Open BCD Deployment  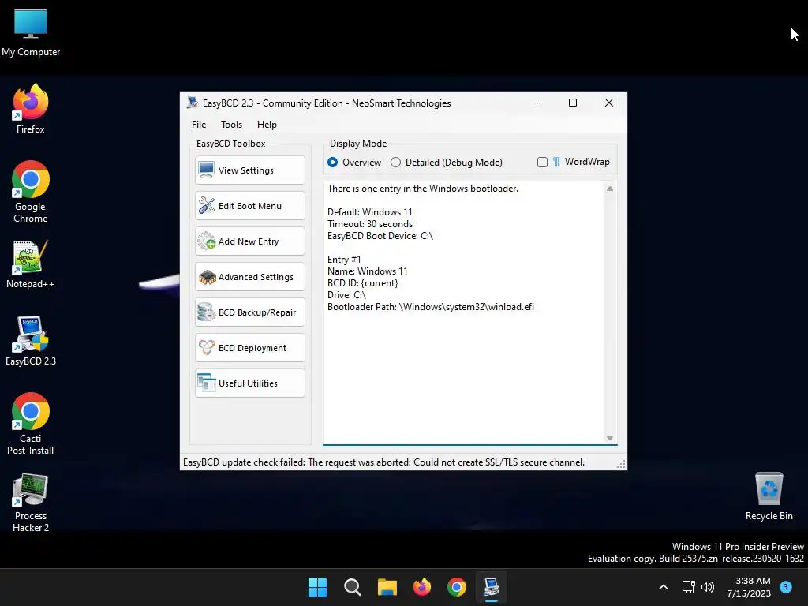[x=250, y=348]
